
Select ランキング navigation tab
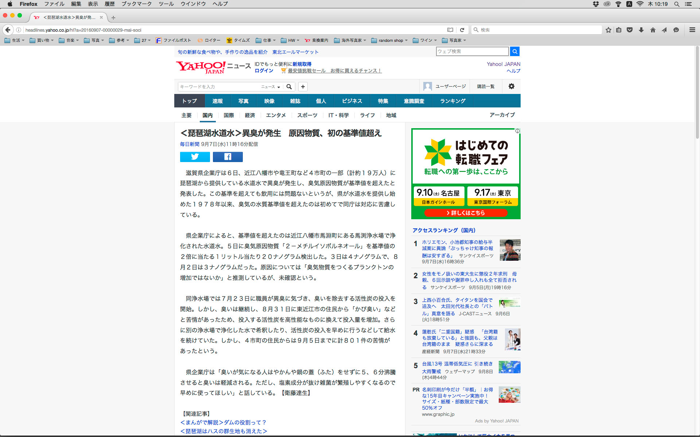[452, 101]
